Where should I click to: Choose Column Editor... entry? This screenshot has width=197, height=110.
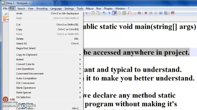click(46, 108)
